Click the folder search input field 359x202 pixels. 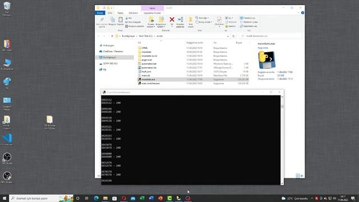(x=270, y=36)
